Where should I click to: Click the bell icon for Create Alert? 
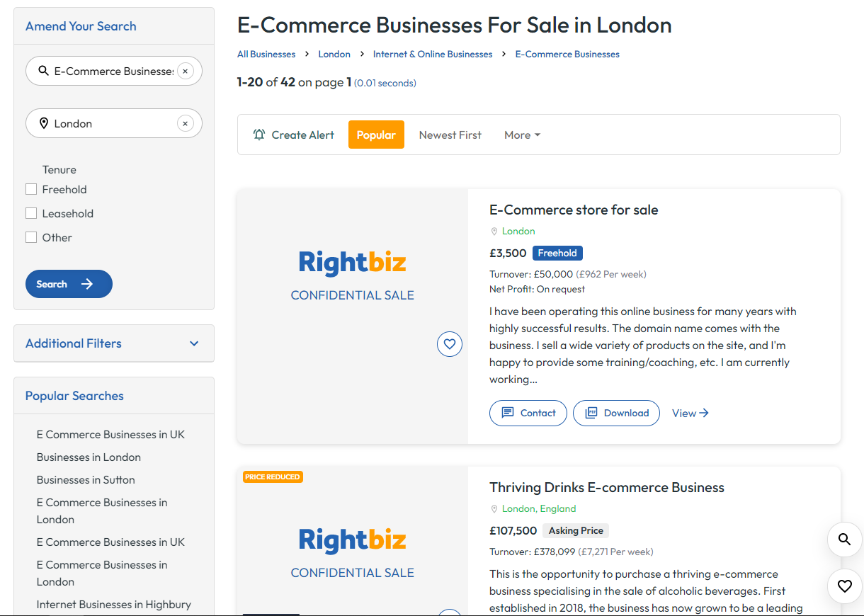click(x=259, y=135)
